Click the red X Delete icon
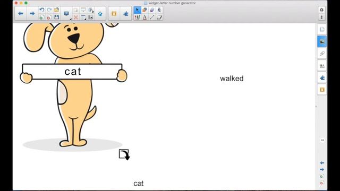The width and height of the screenshot is (340, 191). pos(75,17)
